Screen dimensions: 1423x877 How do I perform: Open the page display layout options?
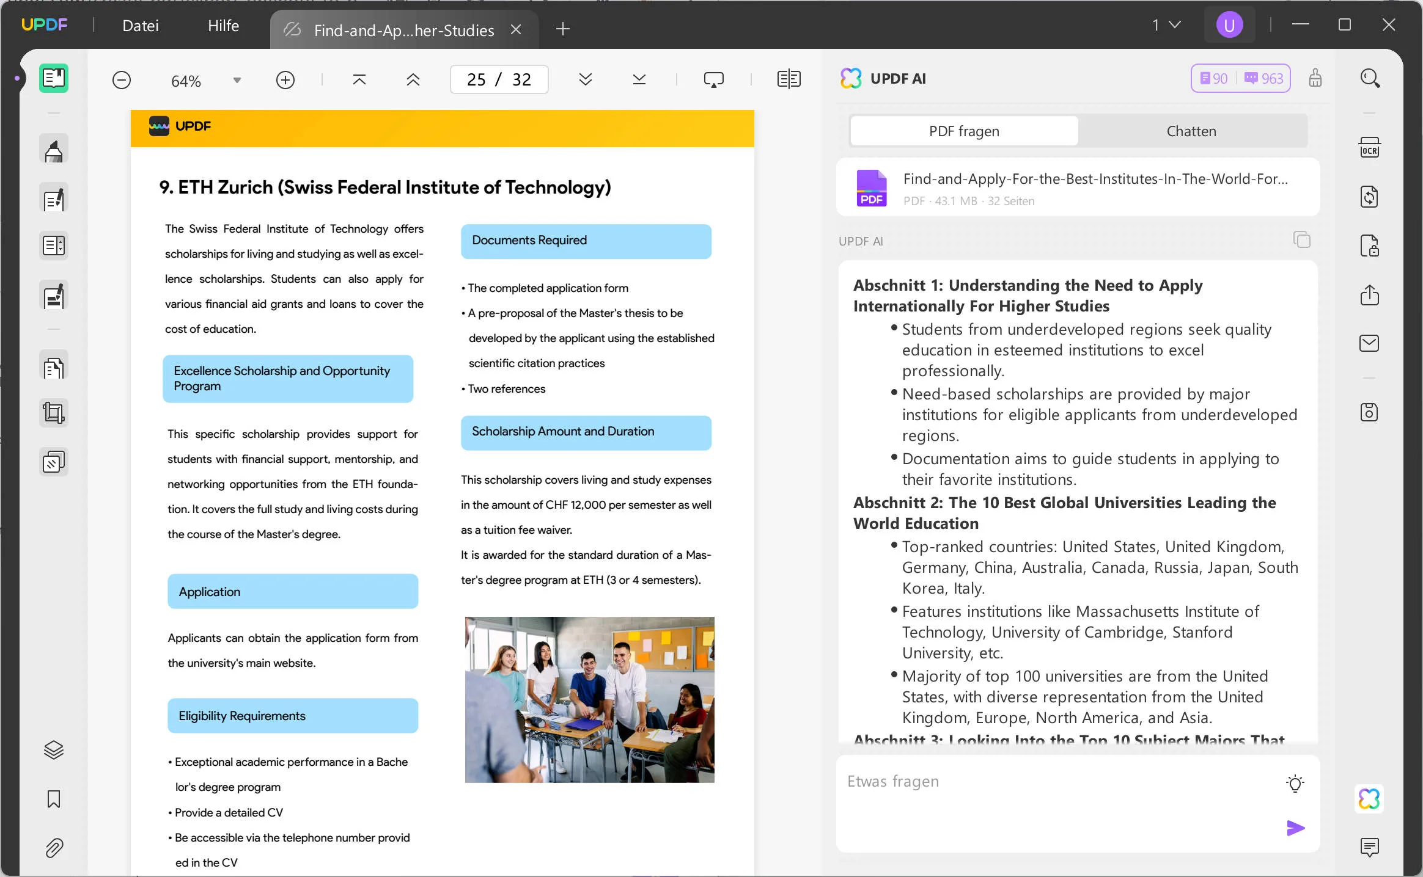[789, 79]
